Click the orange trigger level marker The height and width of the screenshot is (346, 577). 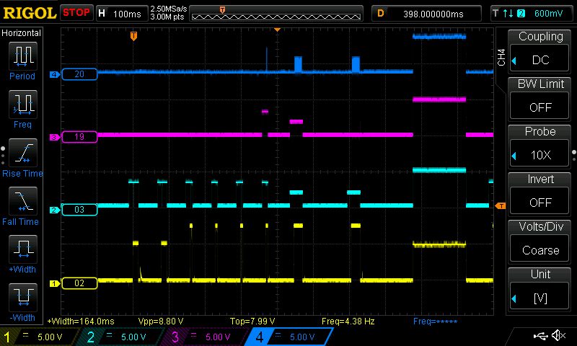click(500, 206)
